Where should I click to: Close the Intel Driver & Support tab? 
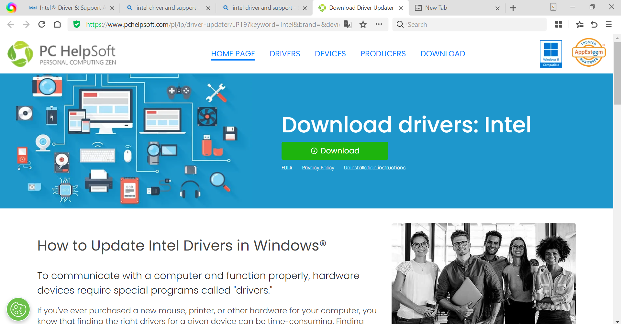(112, 8)
